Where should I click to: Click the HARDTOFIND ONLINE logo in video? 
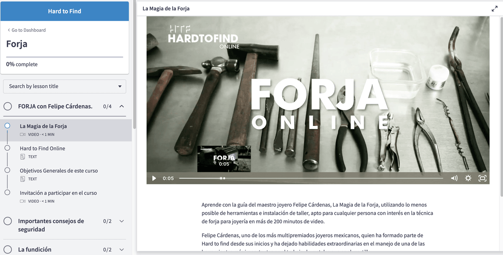(x=203, y=37)
